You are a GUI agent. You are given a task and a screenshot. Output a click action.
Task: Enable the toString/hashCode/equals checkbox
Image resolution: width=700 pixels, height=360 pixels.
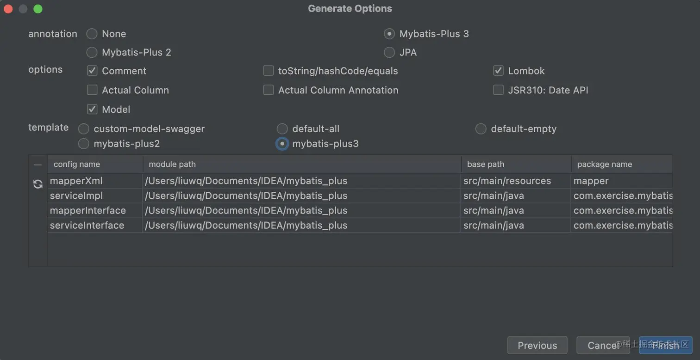tap(269, 71)
